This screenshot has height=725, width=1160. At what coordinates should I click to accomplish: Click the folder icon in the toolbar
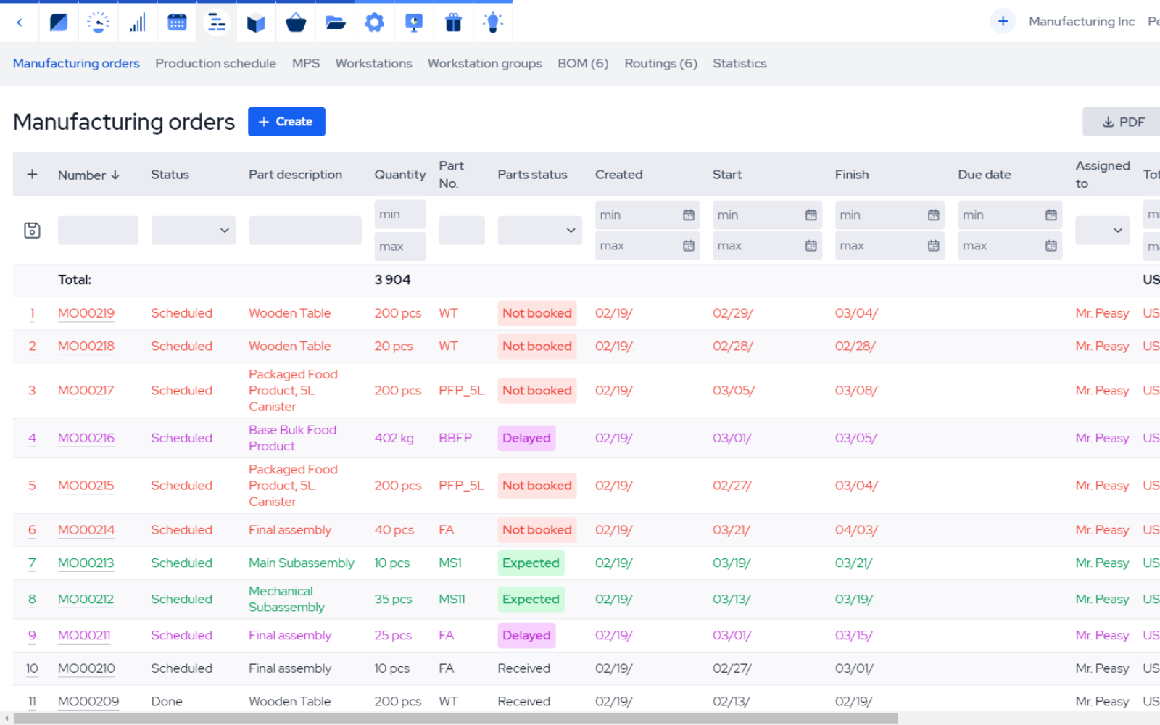[x=335, y=22]
